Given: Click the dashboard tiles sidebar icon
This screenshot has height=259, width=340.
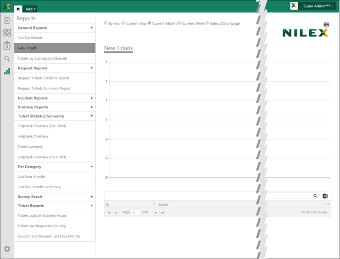Looking at the screenshot, I should [7, 33].
